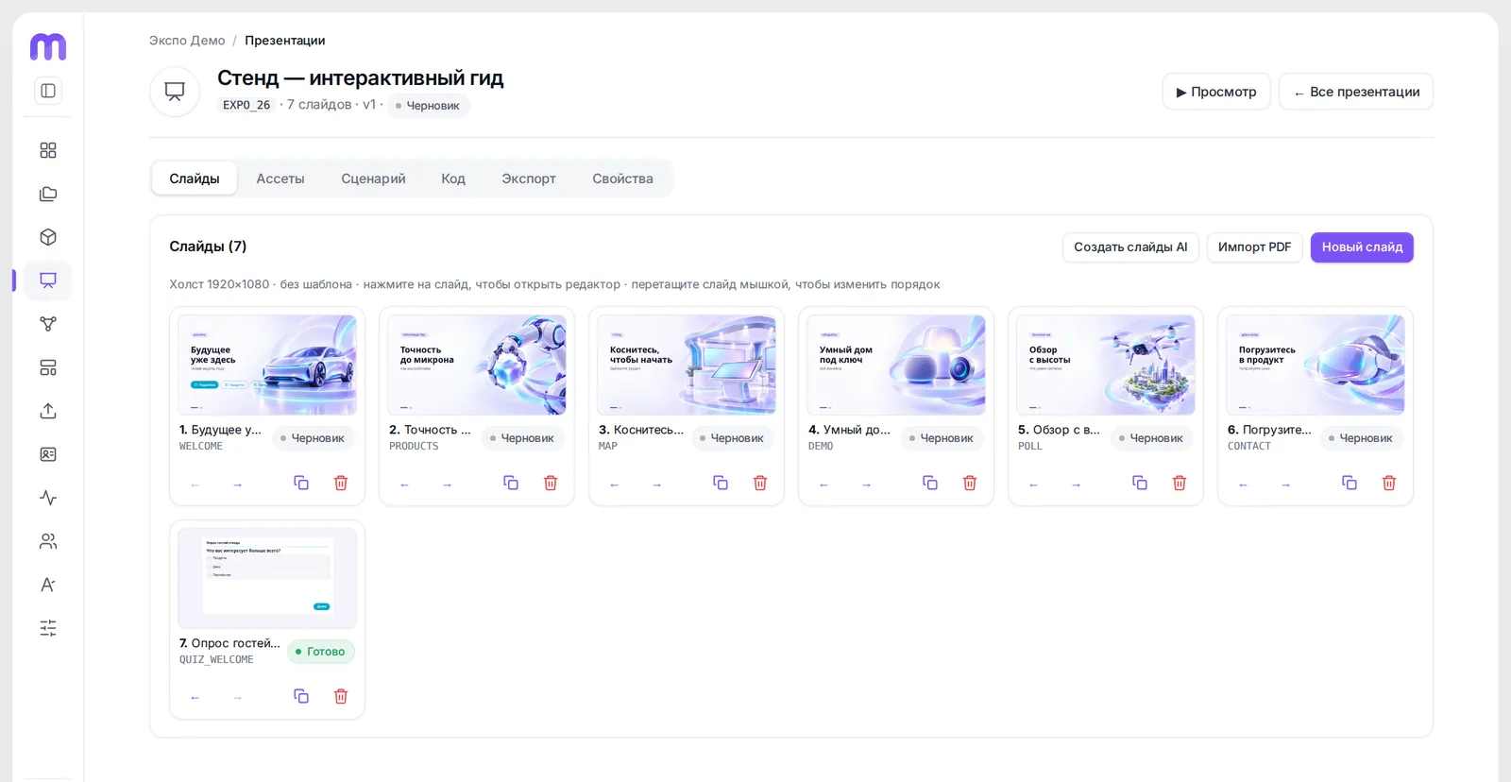Open the Будущее уже здесь slide thumbnail
This screenshot has height=782, width=1511.
click(267, 365)
